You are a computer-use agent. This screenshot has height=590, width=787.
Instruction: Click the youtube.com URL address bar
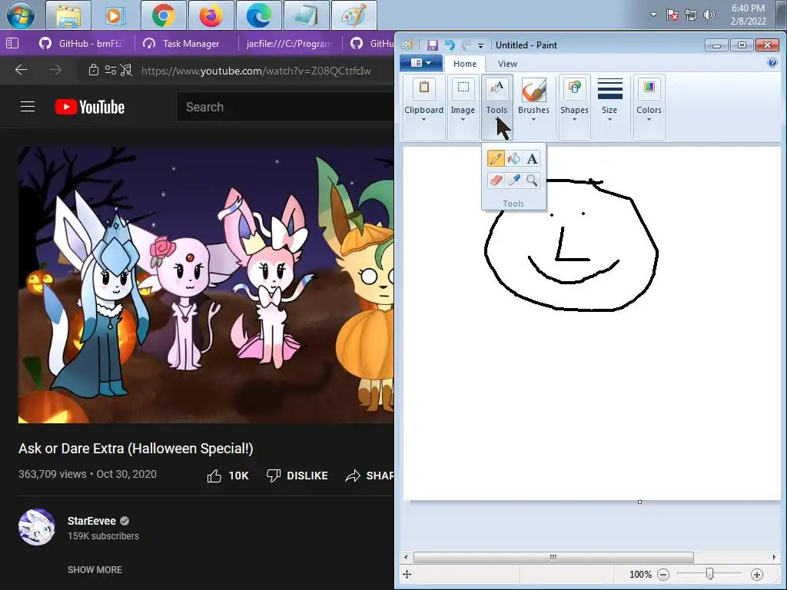256,71
